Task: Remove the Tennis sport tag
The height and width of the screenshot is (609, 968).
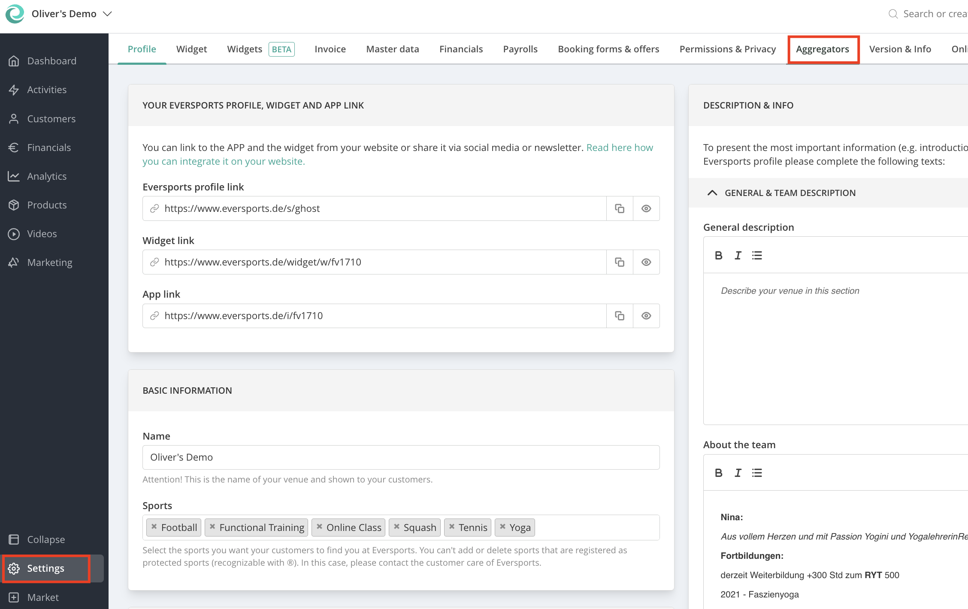Action: pos(451,527)
